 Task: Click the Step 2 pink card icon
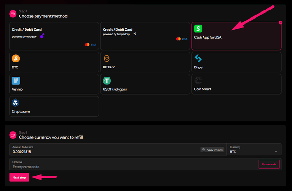(x=13, y=135)
